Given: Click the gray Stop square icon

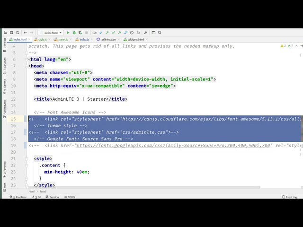Looking at the screenshot, I should coord(86,33).
